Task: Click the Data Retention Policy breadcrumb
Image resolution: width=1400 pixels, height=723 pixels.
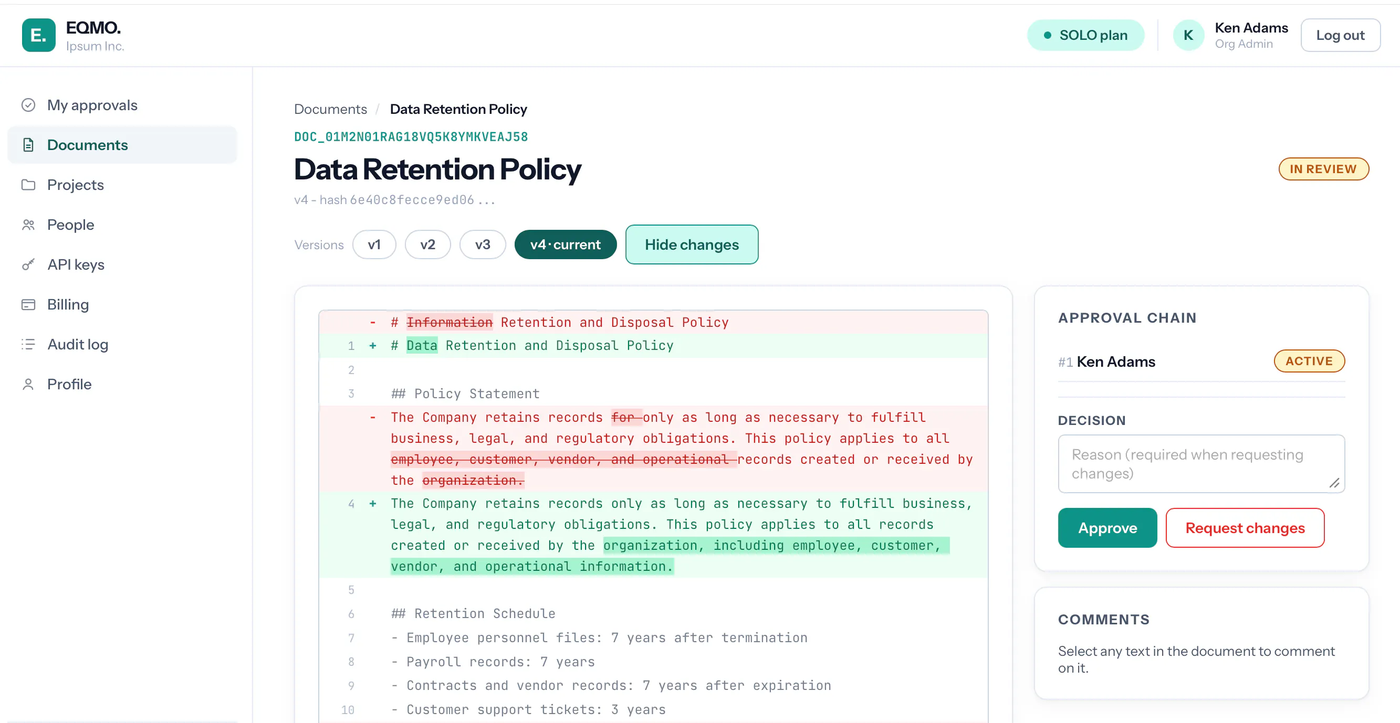Action: (458, 109)
